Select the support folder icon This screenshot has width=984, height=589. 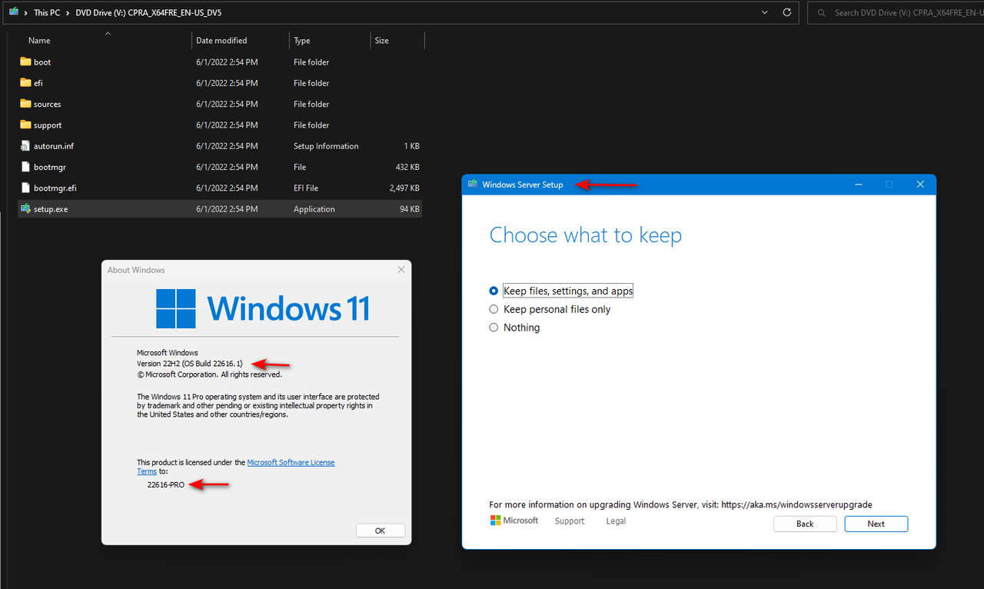(25, 125)
